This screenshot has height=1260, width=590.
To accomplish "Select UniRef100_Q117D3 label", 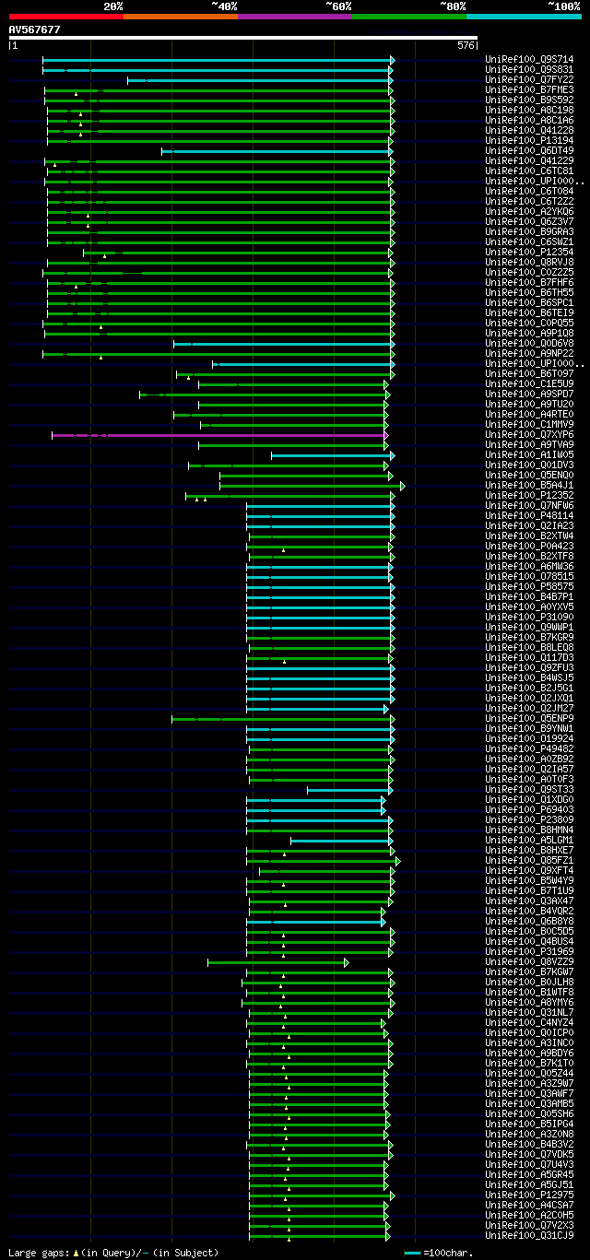I will pos(528,658).
